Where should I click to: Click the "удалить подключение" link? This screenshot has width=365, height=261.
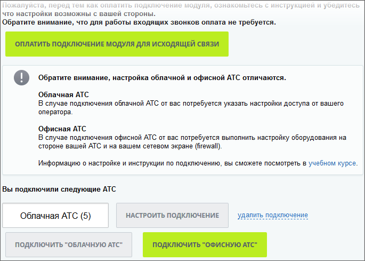(x=273, y=215)
